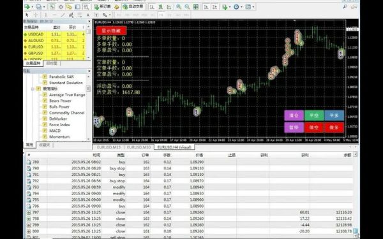The image size is (383, 239).
Task: Select the crosshair tool in the drawing toolbar
Action: [x=36, y=15]
